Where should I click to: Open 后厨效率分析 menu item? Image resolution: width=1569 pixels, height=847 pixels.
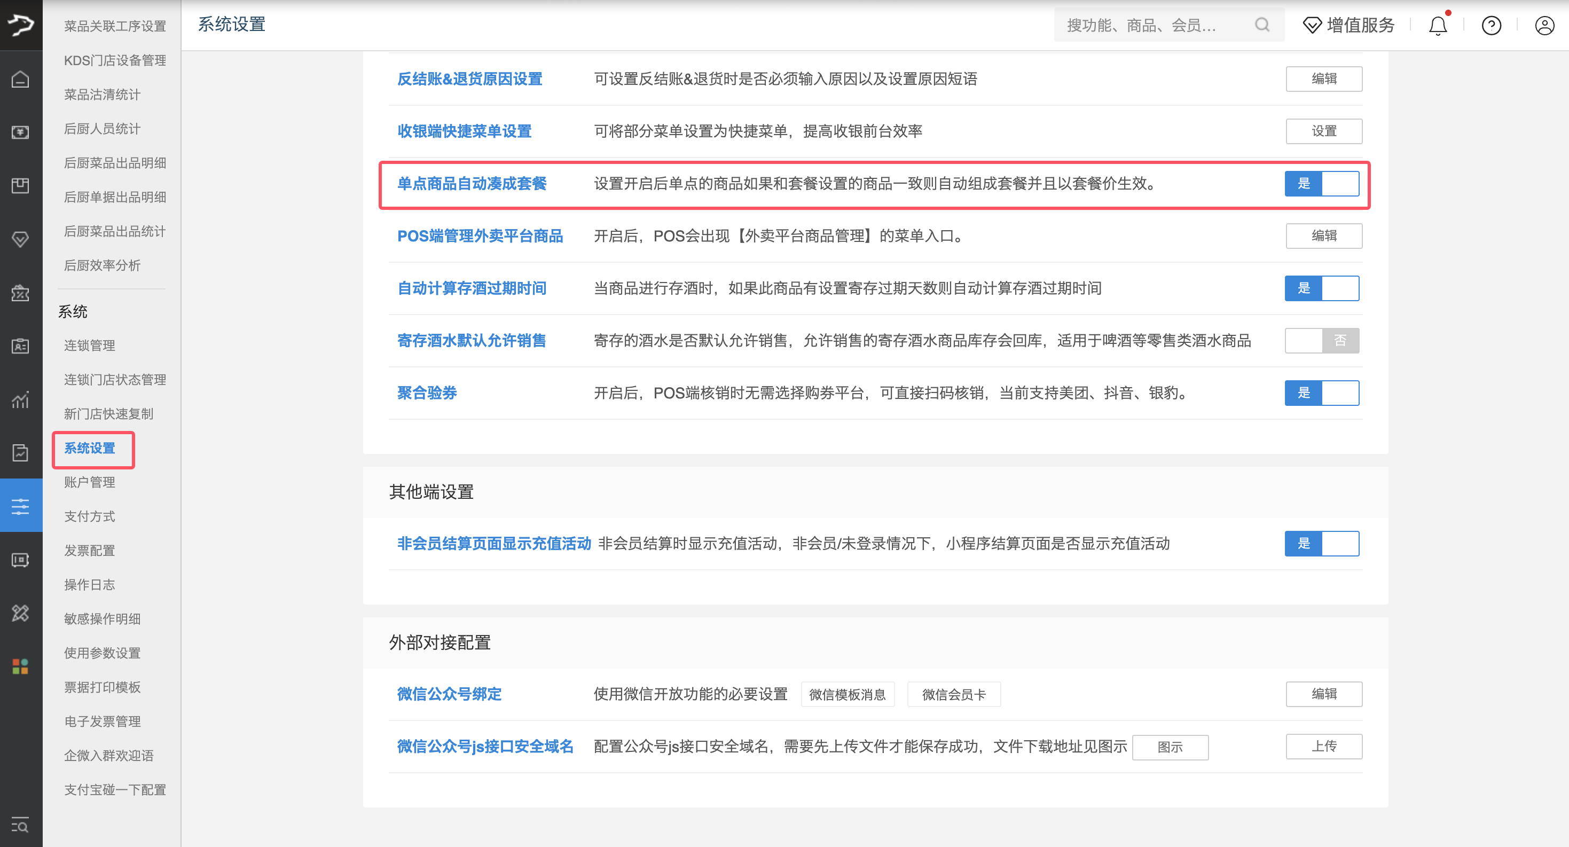103,265
